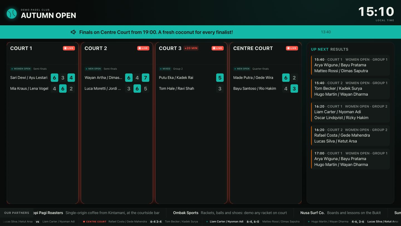Click Court 3 MIXED category tag
This screenshot has width=401, height=226.
coord(165,69)
